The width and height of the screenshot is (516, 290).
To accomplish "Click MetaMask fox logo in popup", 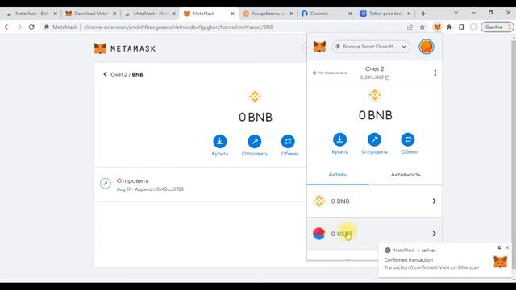I will click(x=319, y=47).
